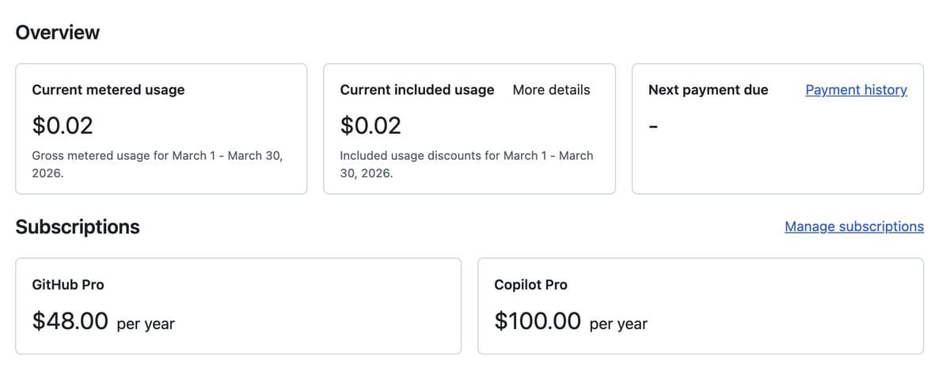Select the Next payment due title
The width and height of the screenshot is (950, 383).
(708, 90)
